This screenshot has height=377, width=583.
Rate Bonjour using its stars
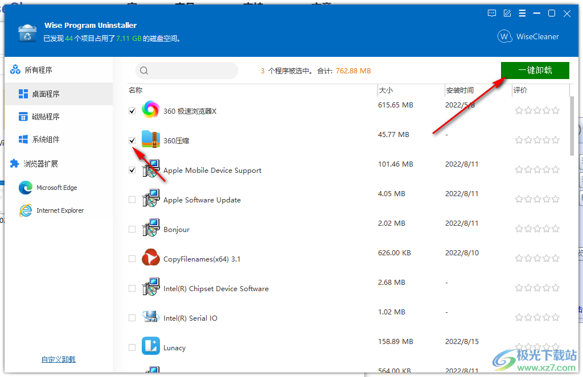point(537,229)
